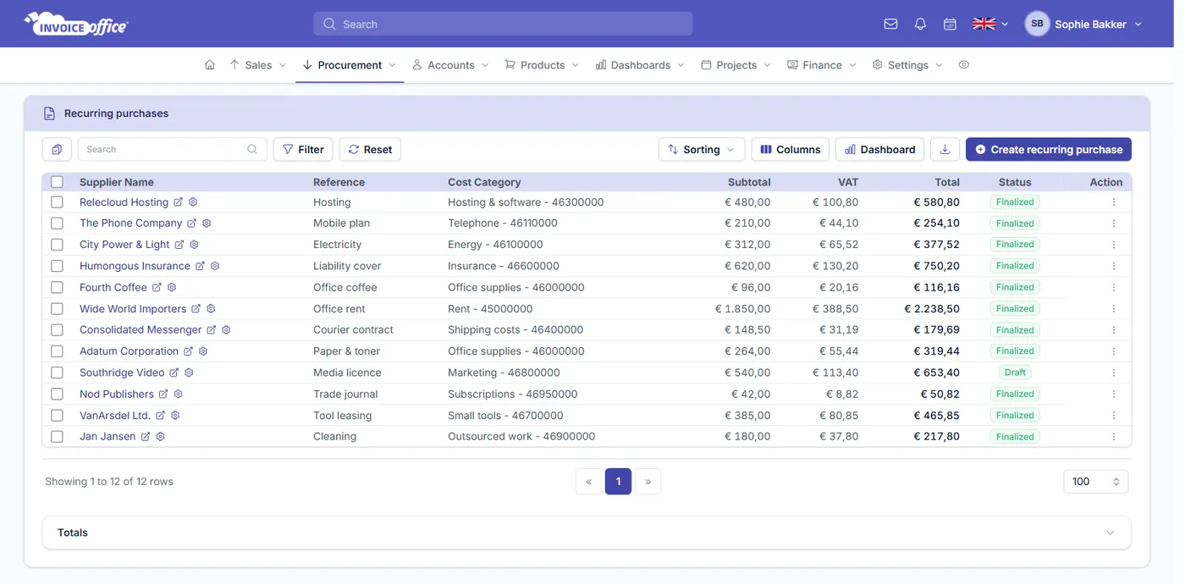Viewport: 1185px width, 585px height.
Task: Open gear icon beside City Power & Light
Action: (x=194, y=245)
